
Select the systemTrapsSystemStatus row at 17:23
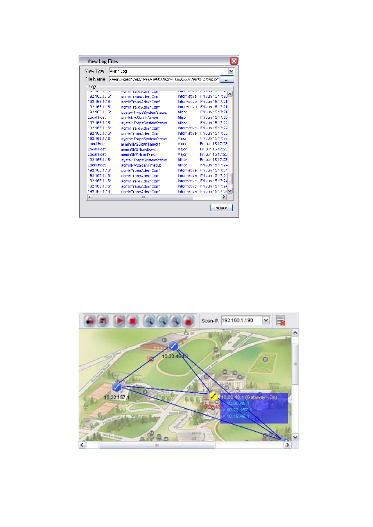point(157,160)
